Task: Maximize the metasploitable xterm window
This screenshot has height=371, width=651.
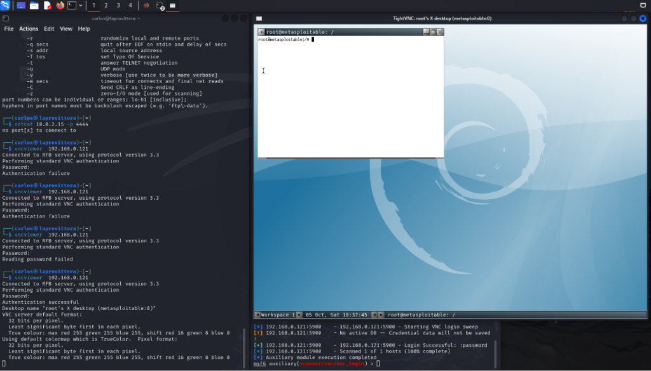Action: (x=433, y=32)
